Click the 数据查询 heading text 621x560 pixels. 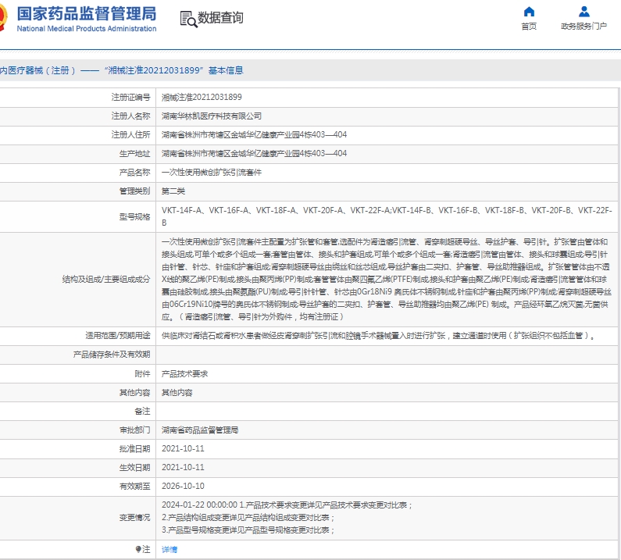(x=220, y=18)
